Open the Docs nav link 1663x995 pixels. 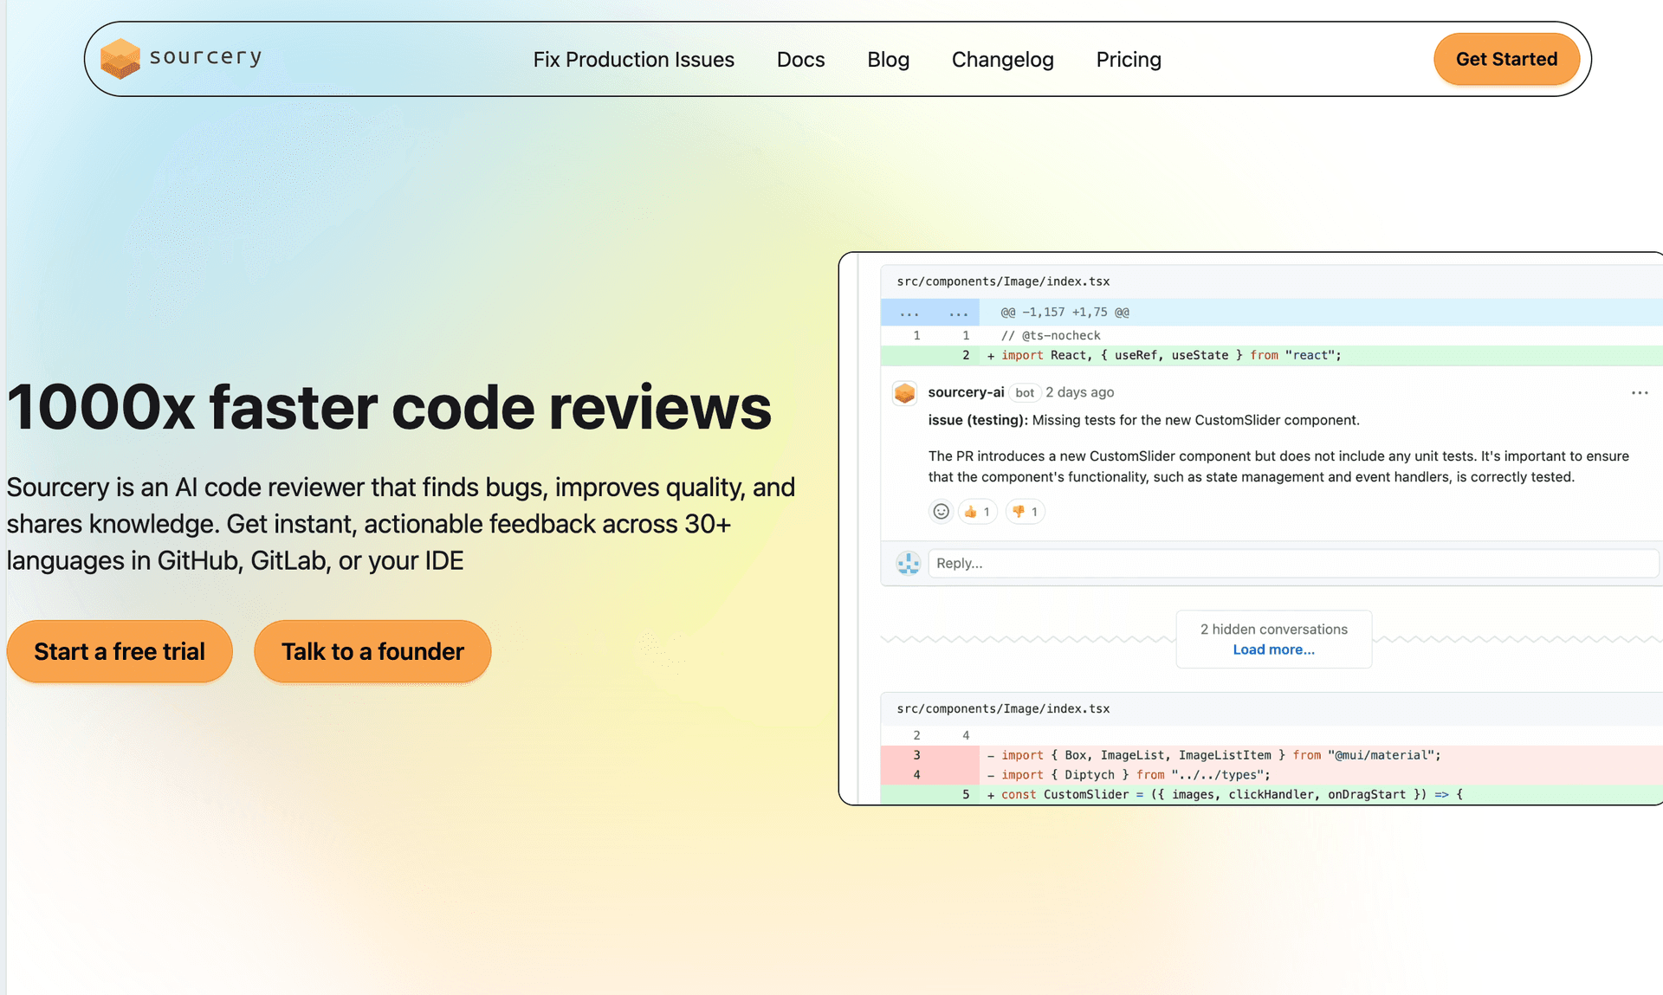click(800, 59)
